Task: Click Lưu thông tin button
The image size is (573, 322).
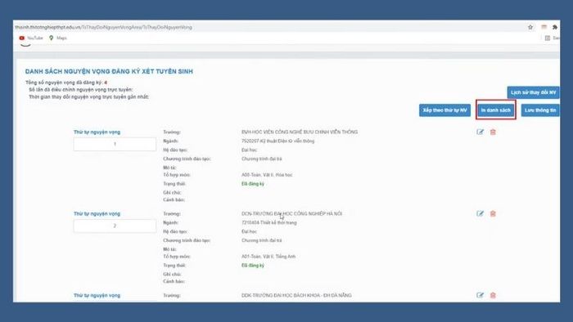Action: (540, 110)
